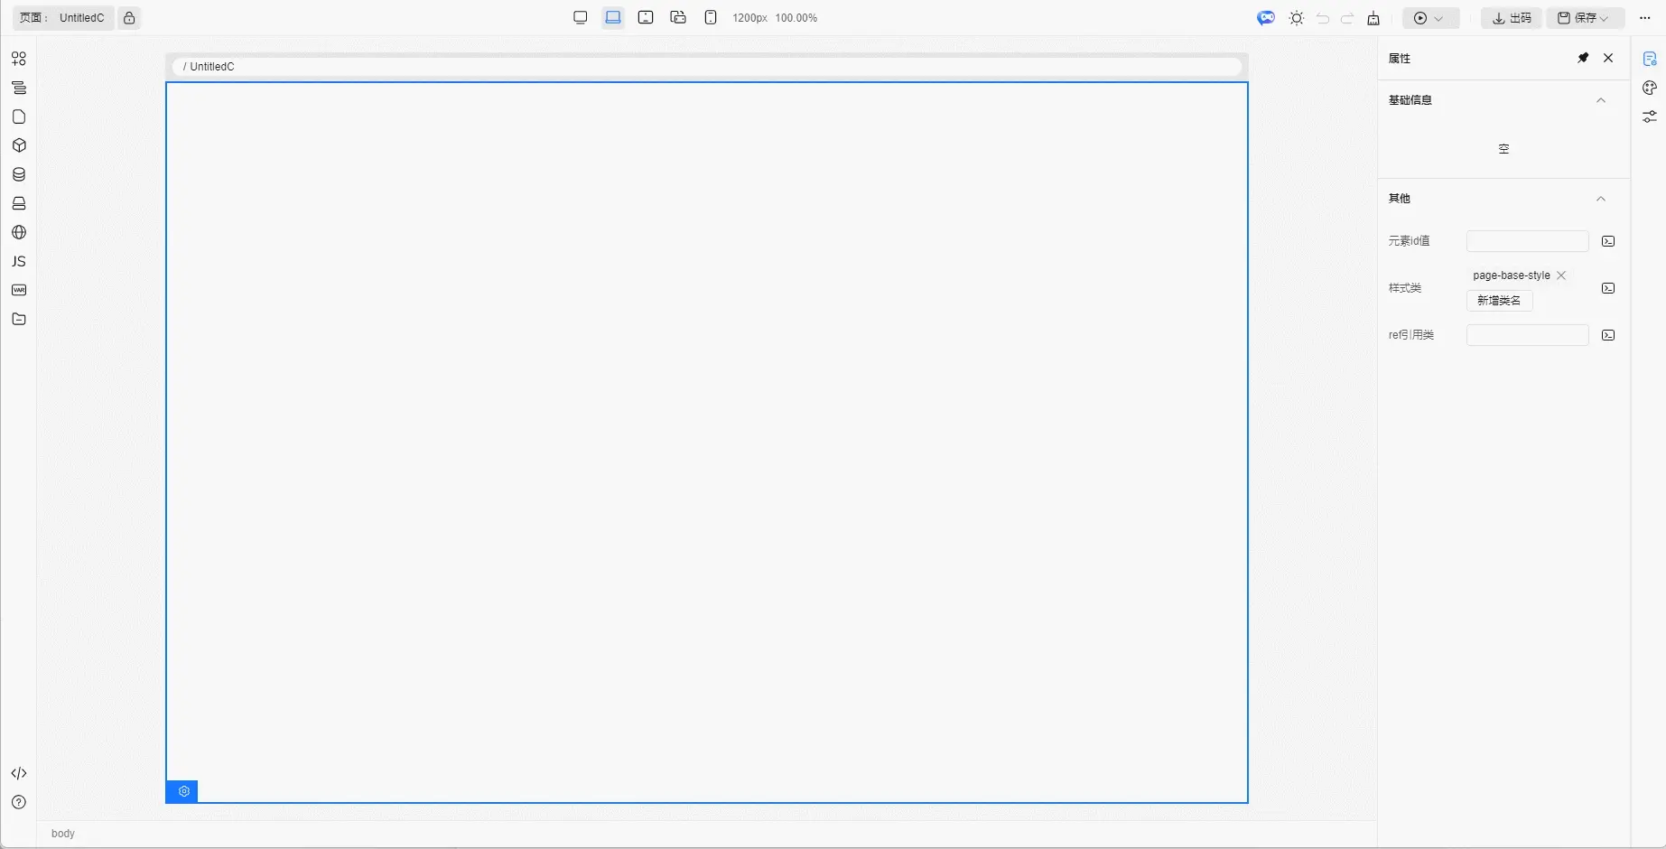
Task: Select the laptop viewport size
Action: pyautogui.click(x=613, y=18)
